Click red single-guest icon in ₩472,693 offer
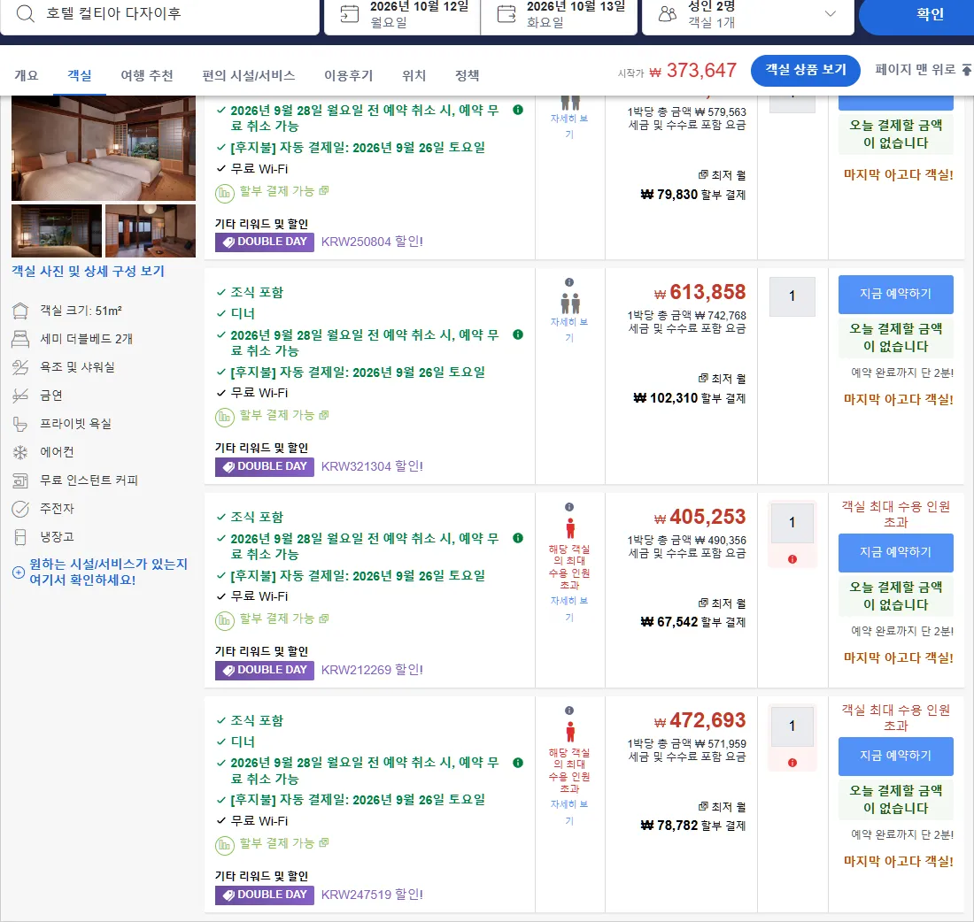This screenshot has width=974, height=922. tap(569, 732)
